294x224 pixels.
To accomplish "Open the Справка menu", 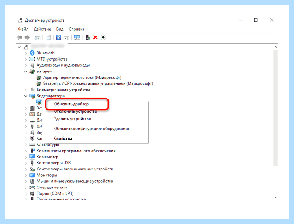I will 76,29.
